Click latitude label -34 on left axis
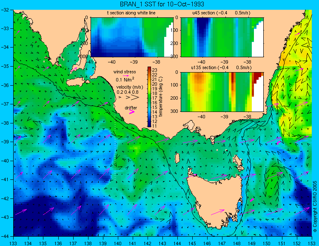This screenshot has width=319, height=246. pos(5,47)
